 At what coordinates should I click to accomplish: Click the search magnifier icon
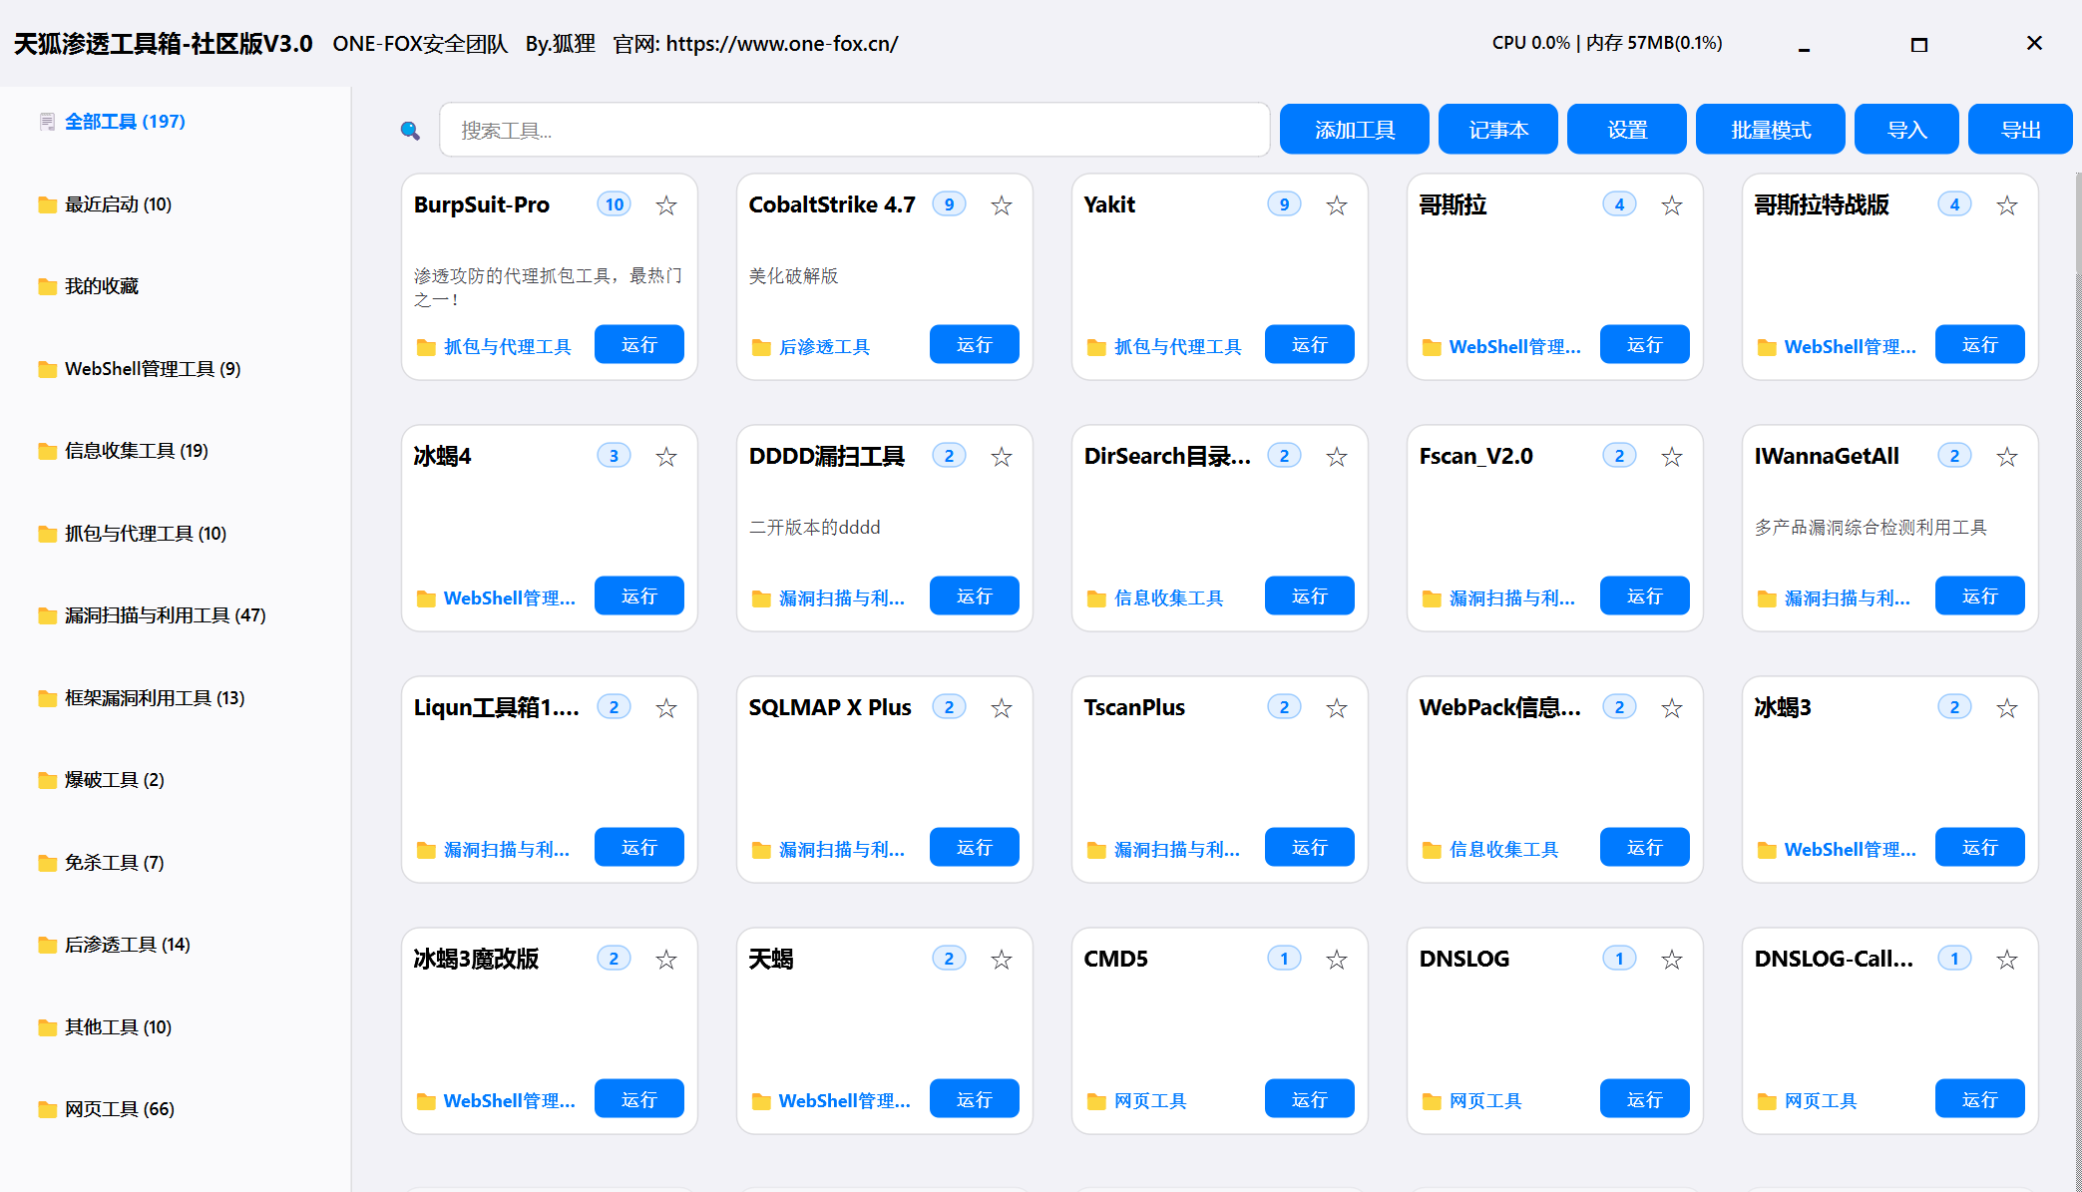click(410, 131)
